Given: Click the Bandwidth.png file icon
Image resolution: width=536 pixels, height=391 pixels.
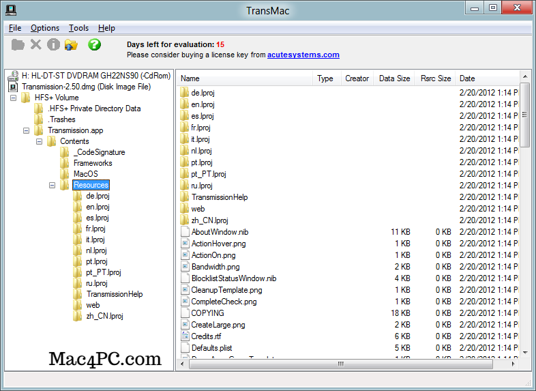Looking at the screenshot, I should (x=185, y=267).
